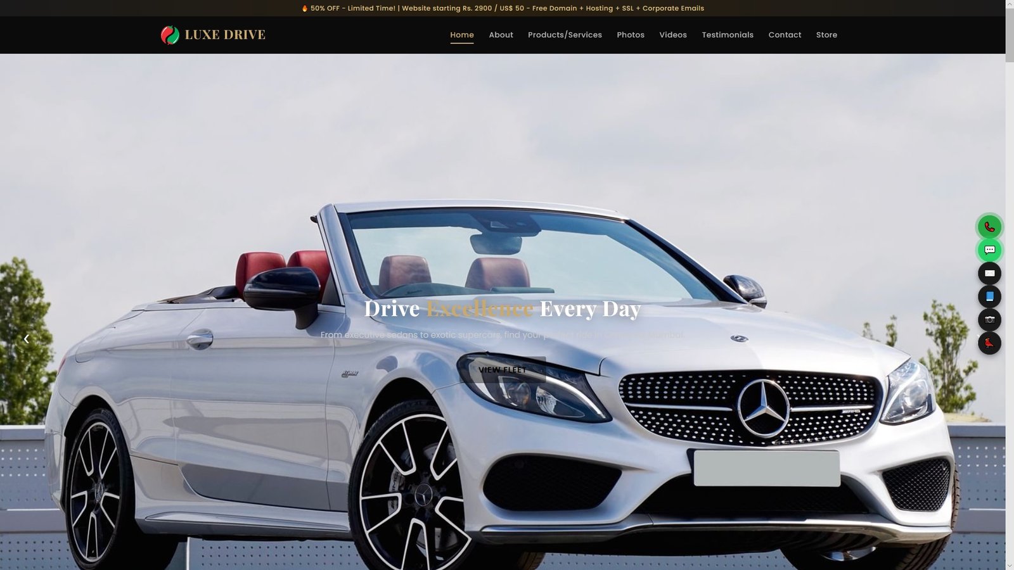Go to Products/Services
The width and height of the screenshot is (1014, 570).
tap(565, 35)
